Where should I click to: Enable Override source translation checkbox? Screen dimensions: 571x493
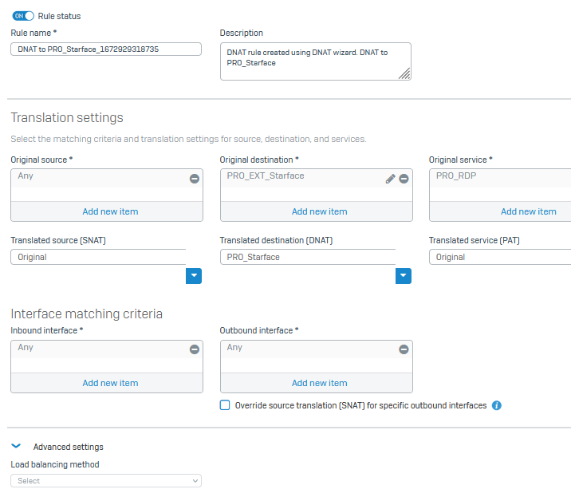click(x=225, y=405)
